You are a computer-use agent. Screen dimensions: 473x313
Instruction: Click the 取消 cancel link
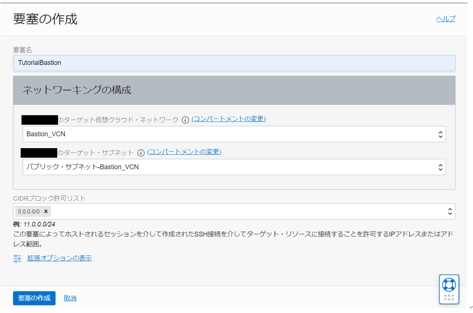70,298
